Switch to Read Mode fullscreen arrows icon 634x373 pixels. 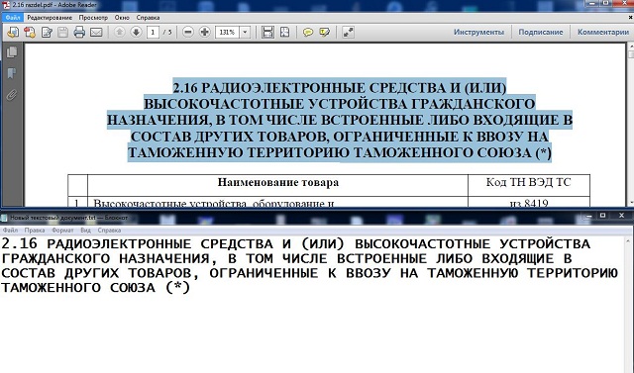tap(348, 32)
